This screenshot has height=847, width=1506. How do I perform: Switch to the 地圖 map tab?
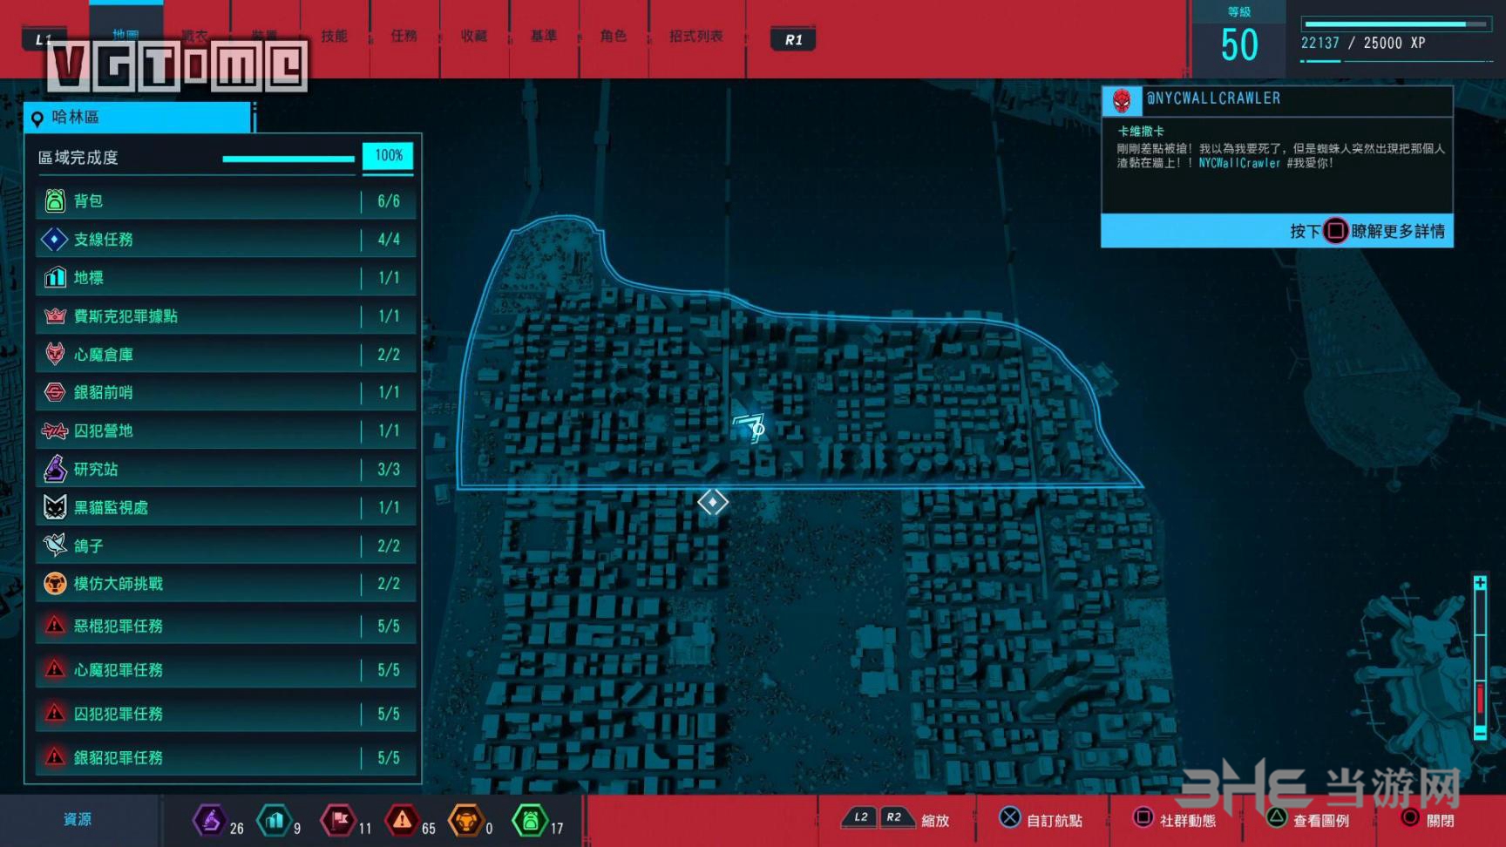126,36
